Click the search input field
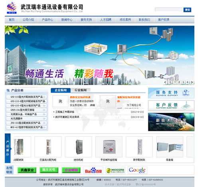199x187 pixels. 169,10
